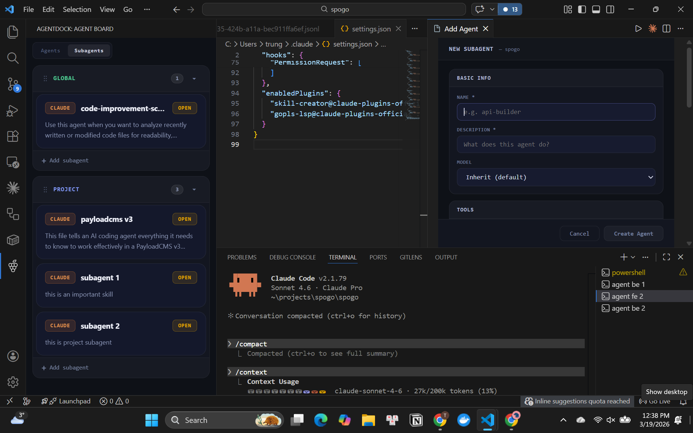Open the Source Control view showing 9 changes
The height and width of the screenshot is (433, 693).
pyautogui.click(x=13, y=85)
